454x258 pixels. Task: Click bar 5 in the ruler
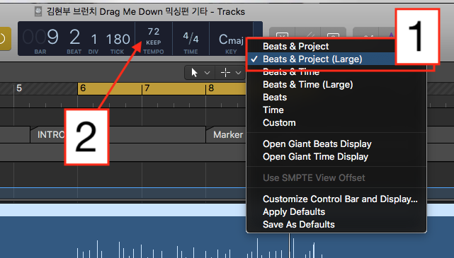coord(19,88)
